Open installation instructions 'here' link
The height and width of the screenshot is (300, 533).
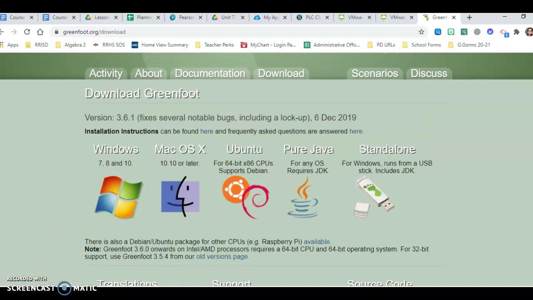pos(207,131)
